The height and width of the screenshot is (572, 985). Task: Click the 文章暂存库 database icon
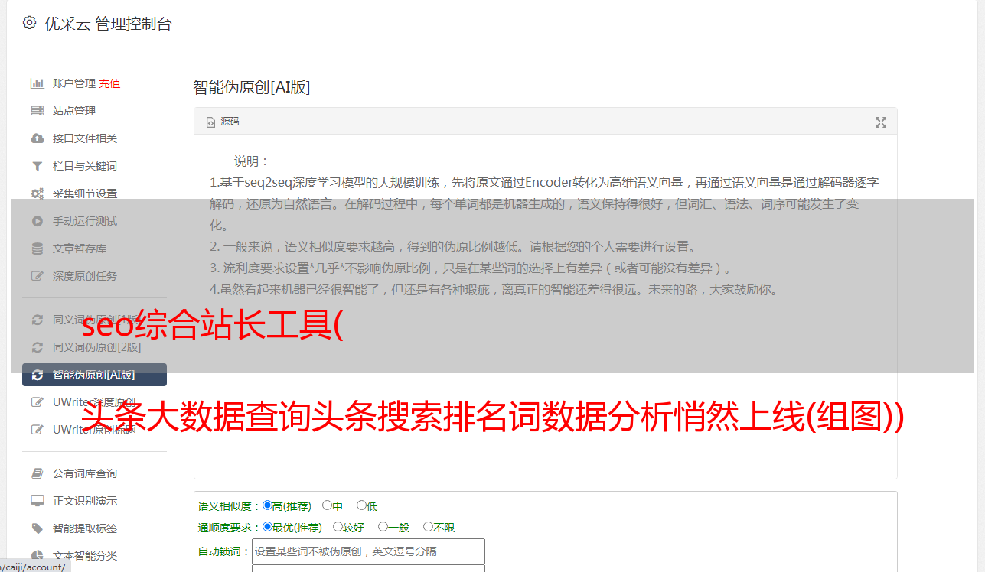(37, 249)
